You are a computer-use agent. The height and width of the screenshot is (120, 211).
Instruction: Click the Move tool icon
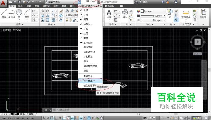tap(42, 11)
